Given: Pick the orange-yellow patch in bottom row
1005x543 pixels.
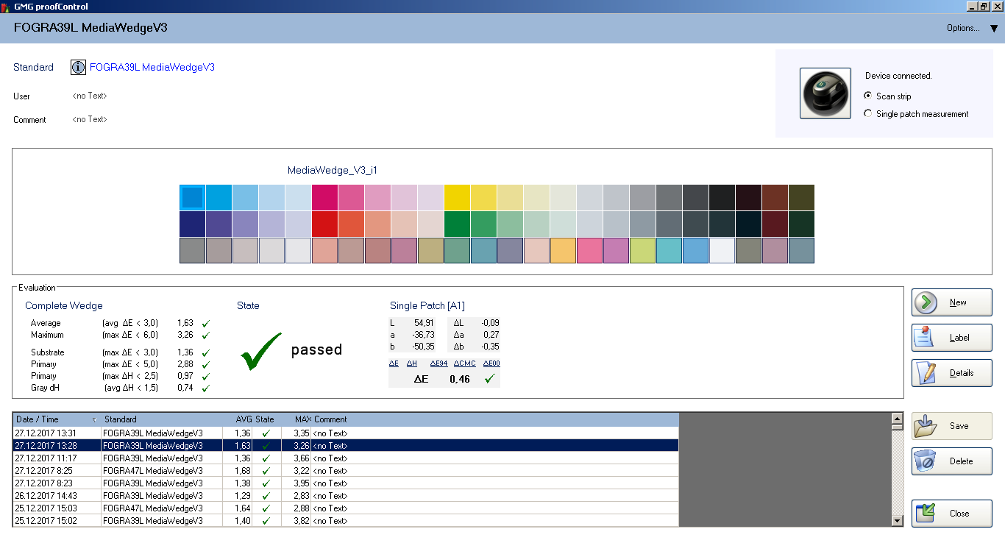Looking at the screenshot, I should 563,250.
